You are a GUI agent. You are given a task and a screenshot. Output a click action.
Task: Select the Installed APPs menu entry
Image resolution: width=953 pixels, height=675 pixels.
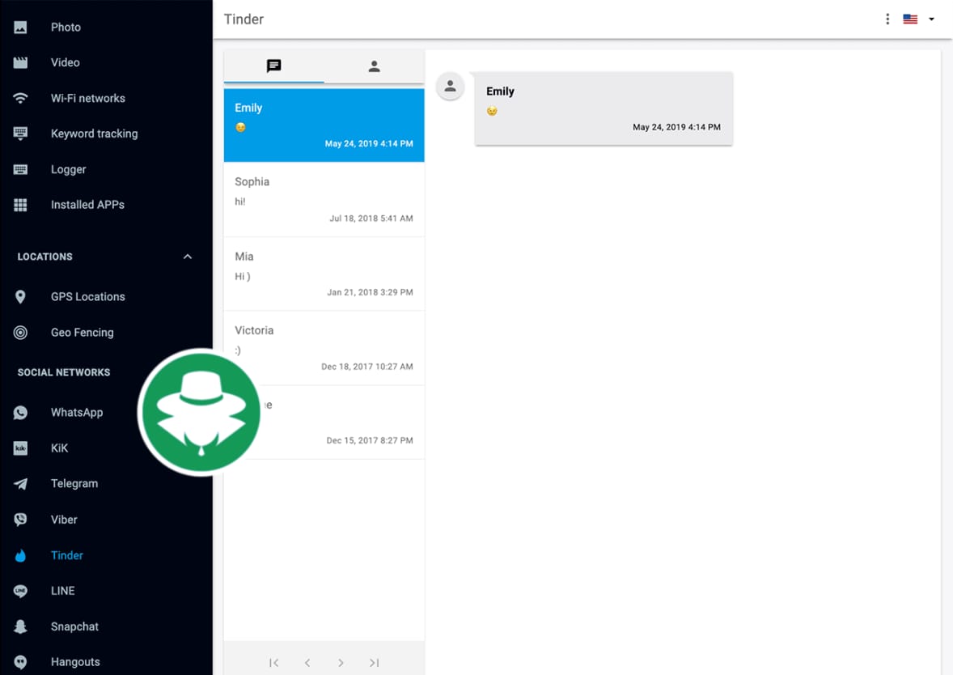click(x=87, y=205)
